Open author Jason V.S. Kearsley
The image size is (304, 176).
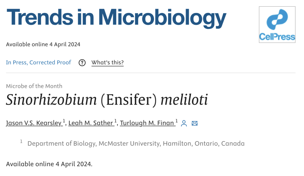[x=34, y=123]
